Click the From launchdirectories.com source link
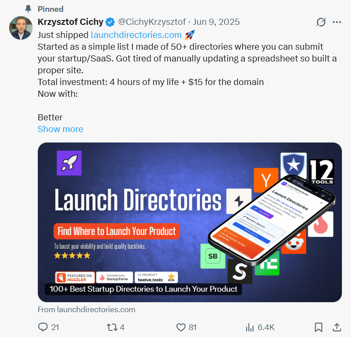 click(x=87, y=310)
